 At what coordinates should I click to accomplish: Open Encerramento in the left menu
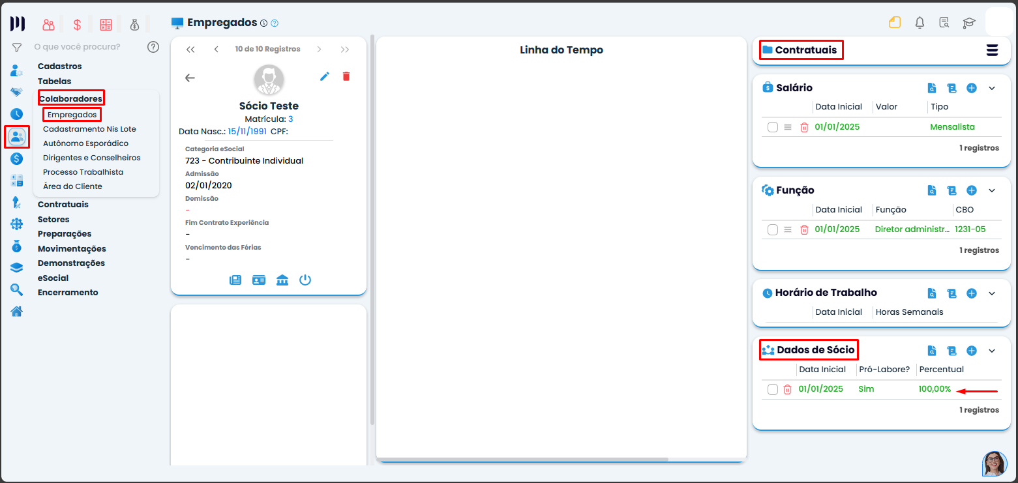(x=68, y=293)
